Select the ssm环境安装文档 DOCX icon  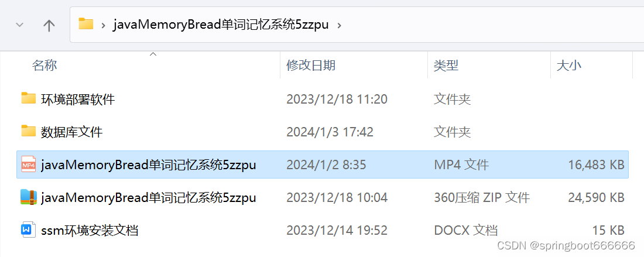26,230
